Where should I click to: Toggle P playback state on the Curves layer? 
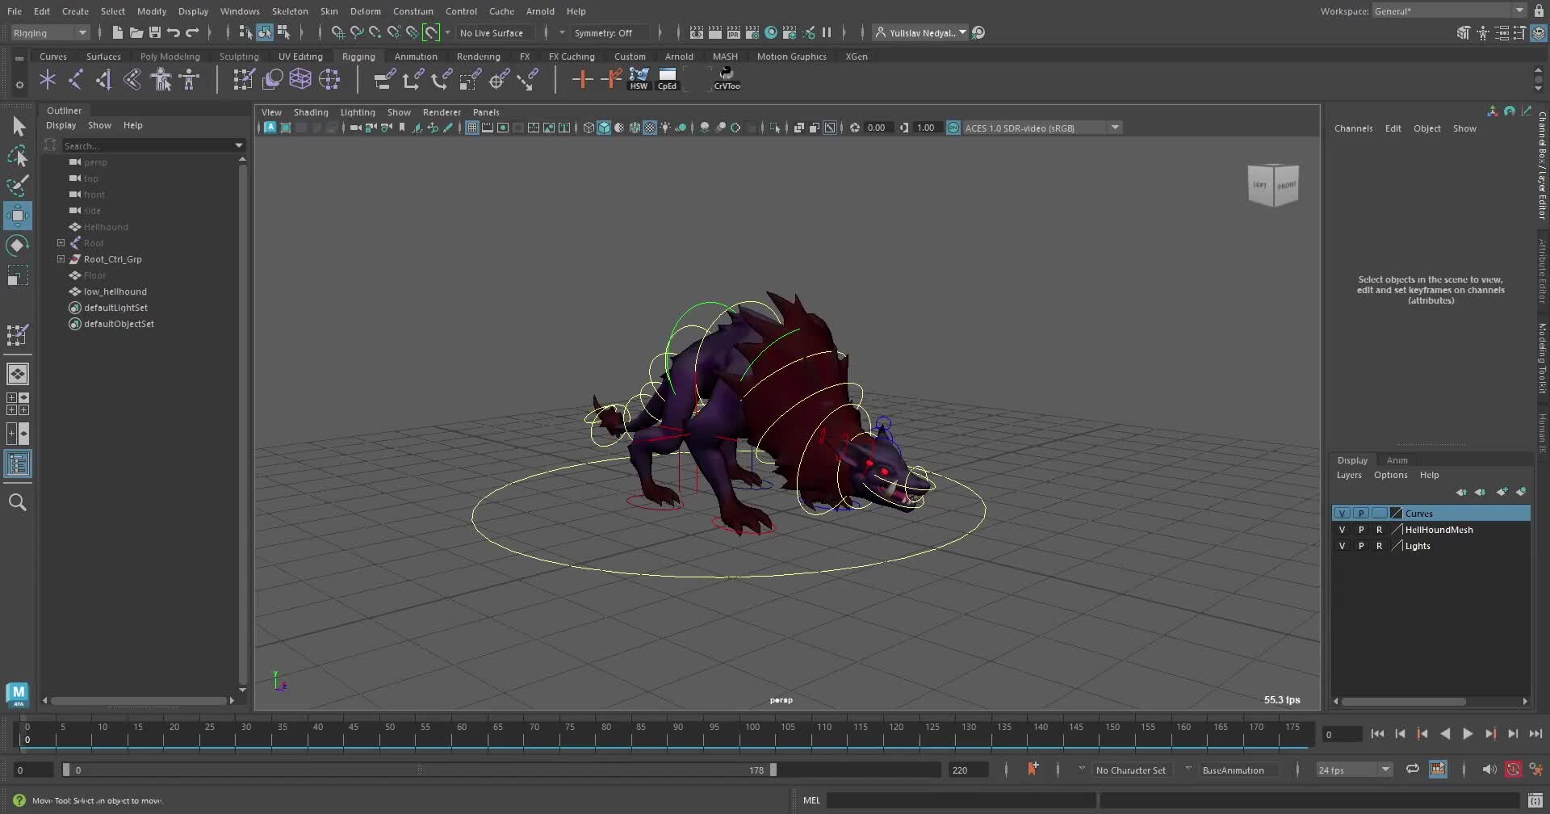click(x=1361, y=514)
